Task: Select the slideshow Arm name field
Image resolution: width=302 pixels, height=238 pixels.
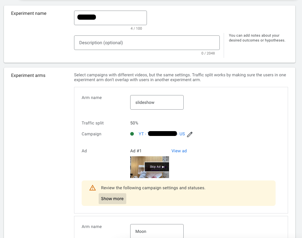Action: tap(157, 102)
